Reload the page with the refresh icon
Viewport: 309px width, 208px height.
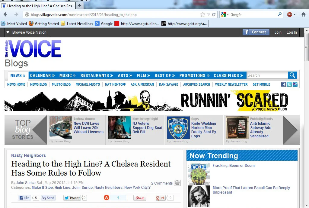pos(214,14)
